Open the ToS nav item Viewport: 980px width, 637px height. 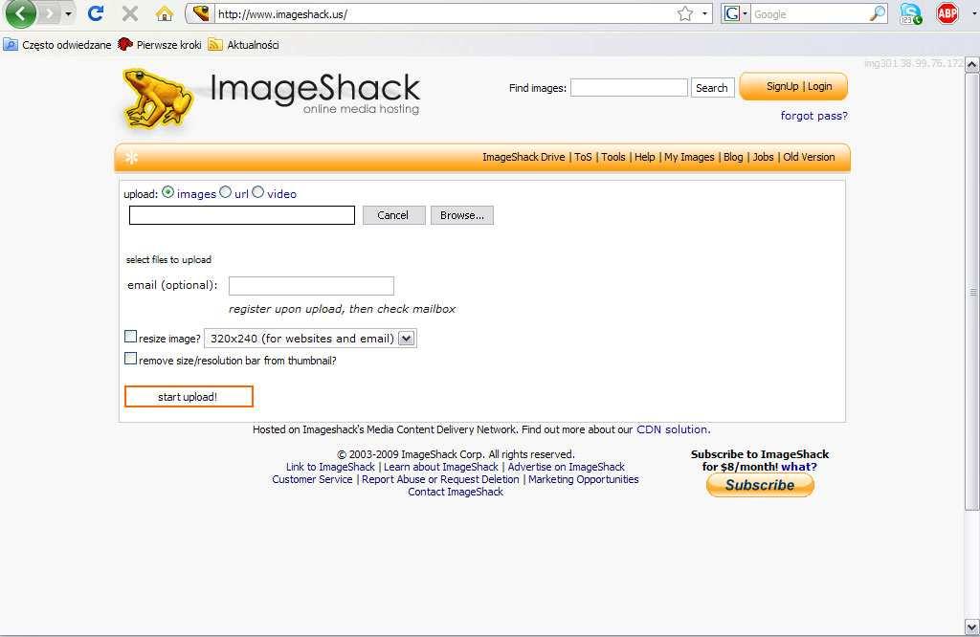pyautogui.click(x=583, y=158)
